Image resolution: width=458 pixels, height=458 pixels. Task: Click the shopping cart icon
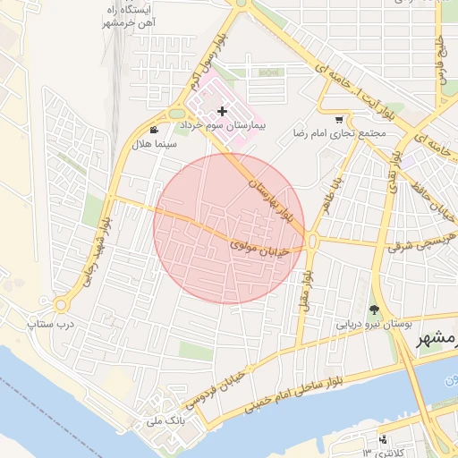339,120
